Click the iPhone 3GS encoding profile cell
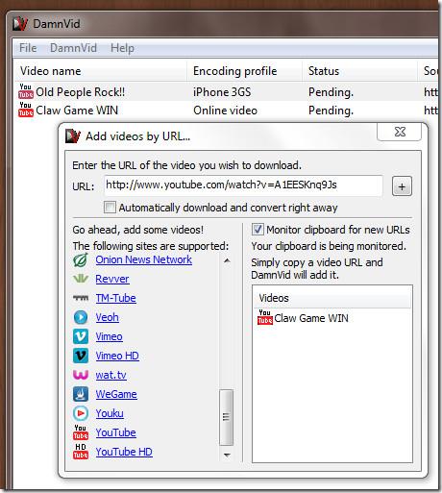 click(222, 92)
